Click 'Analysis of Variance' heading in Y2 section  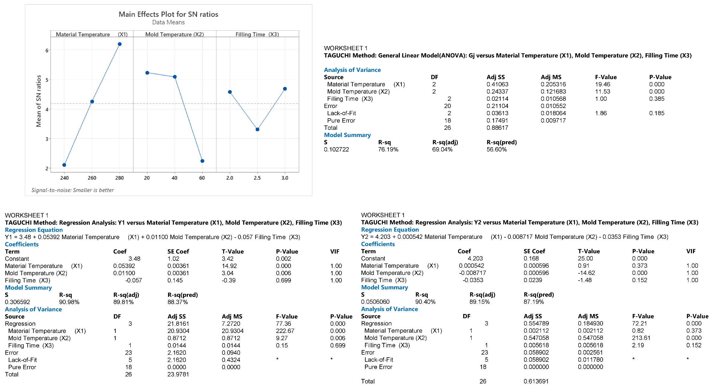coord(389,309)
